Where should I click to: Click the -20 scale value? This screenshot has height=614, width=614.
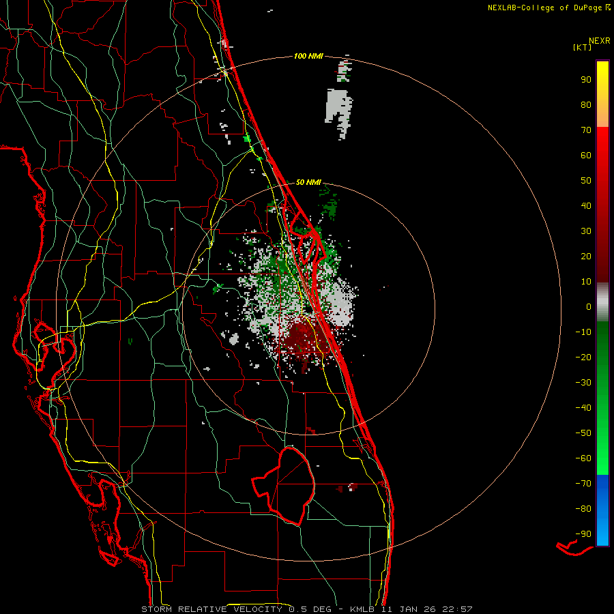pos(583,357)
